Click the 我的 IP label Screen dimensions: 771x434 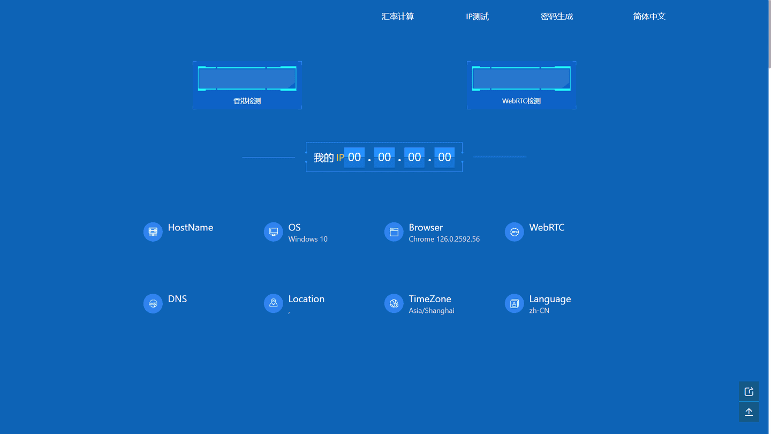click(x=328, y=158)
